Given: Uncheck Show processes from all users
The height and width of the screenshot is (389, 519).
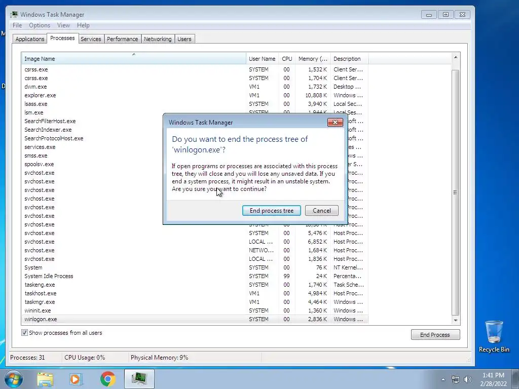Looking at the screenshot, I should pyautogui.click(x=24, y=333).
